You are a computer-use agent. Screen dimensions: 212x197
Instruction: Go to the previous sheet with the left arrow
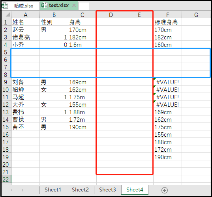(11, 190)
